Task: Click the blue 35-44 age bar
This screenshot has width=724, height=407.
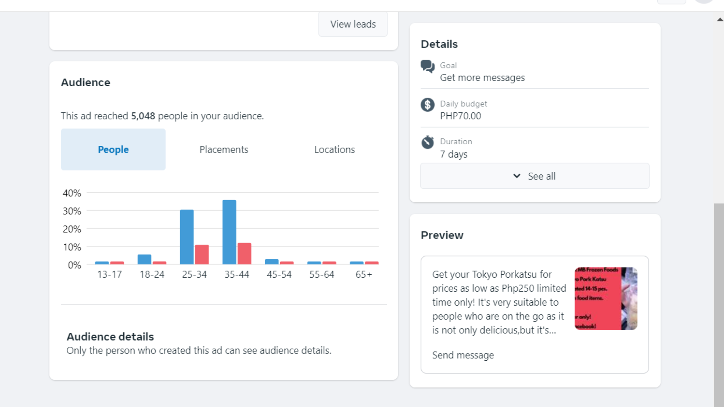Action: (x=229, y=232)
